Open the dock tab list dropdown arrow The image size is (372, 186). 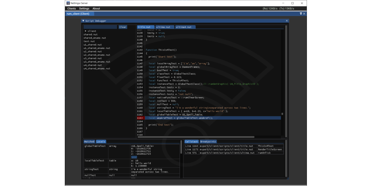click(x=301, y=14)
